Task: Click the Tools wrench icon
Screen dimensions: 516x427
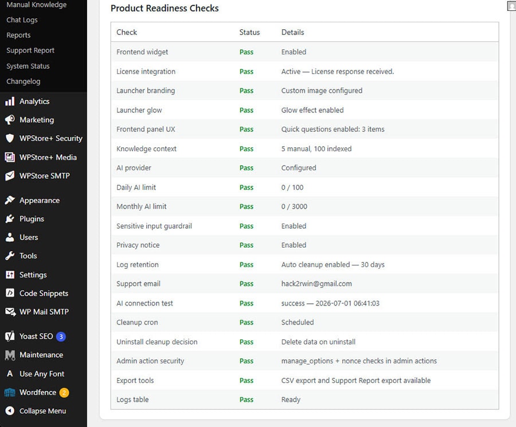Action: click(x=10, y=256)
